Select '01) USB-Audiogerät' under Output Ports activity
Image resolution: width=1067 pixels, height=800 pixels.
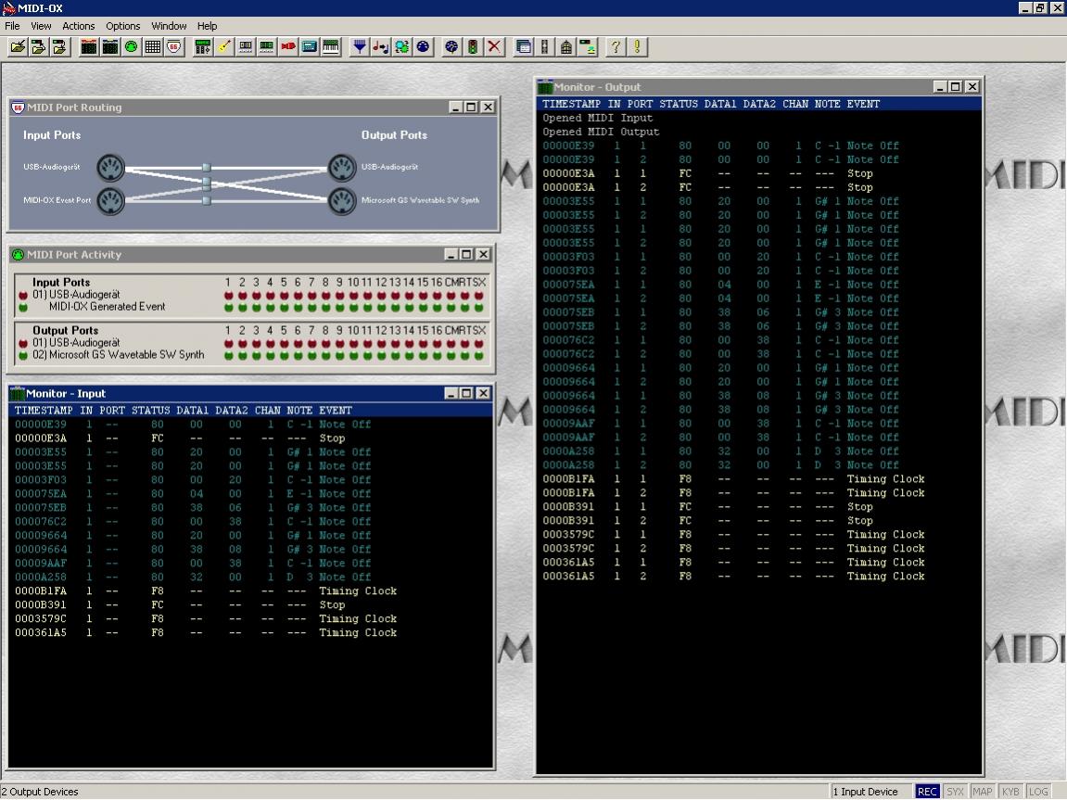[x=76, y=342]
